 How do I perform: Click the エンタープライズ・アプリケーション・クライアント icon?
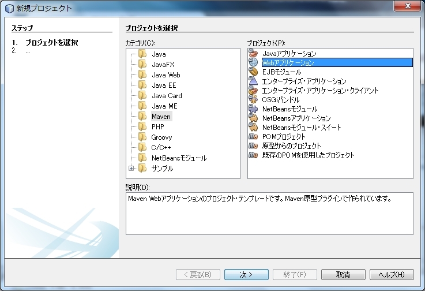tap(253, 90)
